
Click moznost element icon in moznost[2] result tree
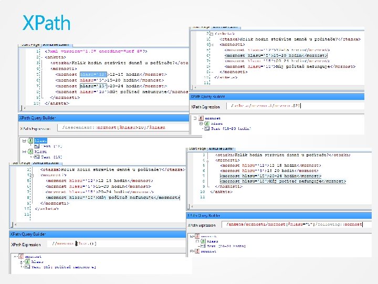coord(201,118)
